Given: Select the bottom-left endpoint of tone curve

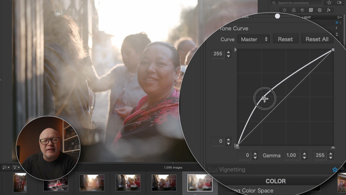Looking at the screenshot, I should [237, 146].
